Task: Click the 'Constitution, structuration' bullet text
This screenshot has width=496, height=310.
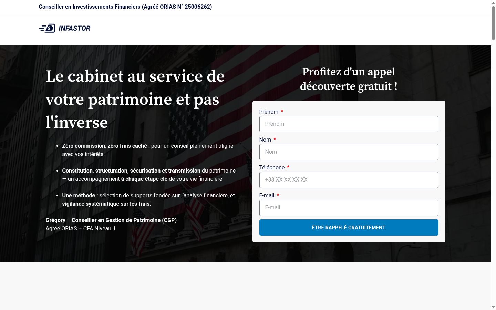Action: (x=149, y=175)
